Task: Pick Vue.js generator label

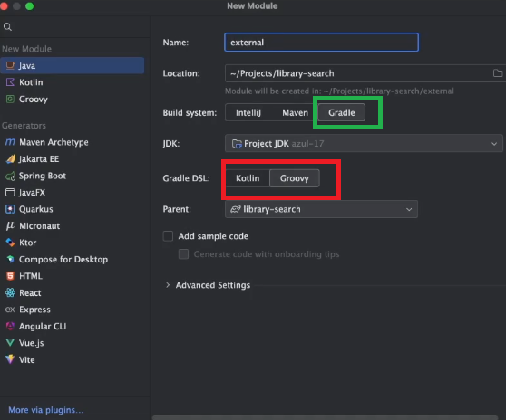Action: coord(32,343)
